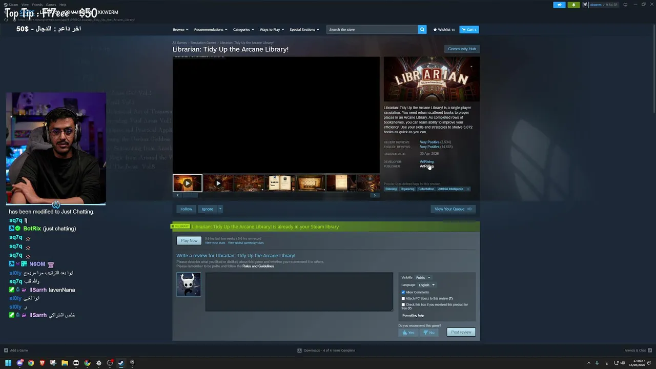656x369 pixels.
Task: Launch Google Chrome from the taskbar
Action: tap(31, 363)
